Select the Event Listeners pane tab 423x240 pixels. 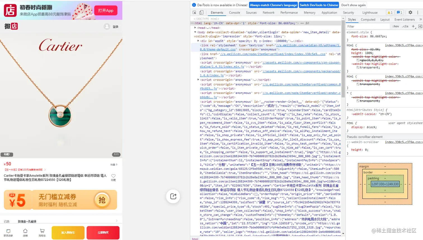[405, 19]
